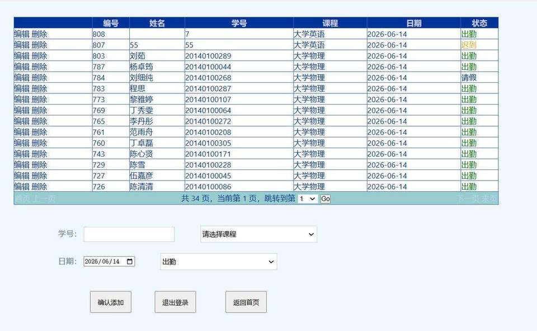The image size is (537, 331).
Task: Delete 范雨舟's record 761
Action: pyautogui.click(x=39, y=132)
